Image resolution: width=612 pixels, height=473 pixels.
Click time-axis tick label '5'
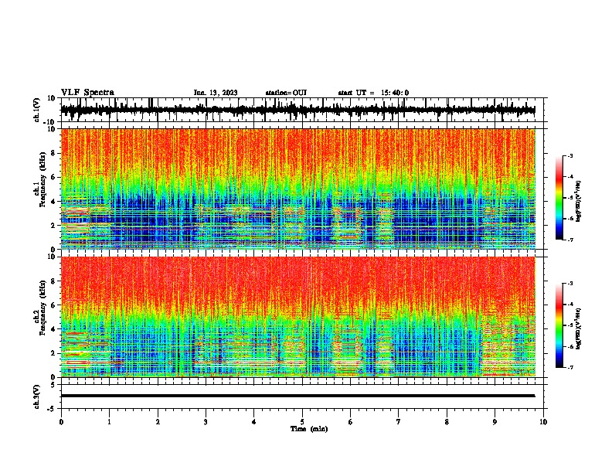[x=302, y=422]
